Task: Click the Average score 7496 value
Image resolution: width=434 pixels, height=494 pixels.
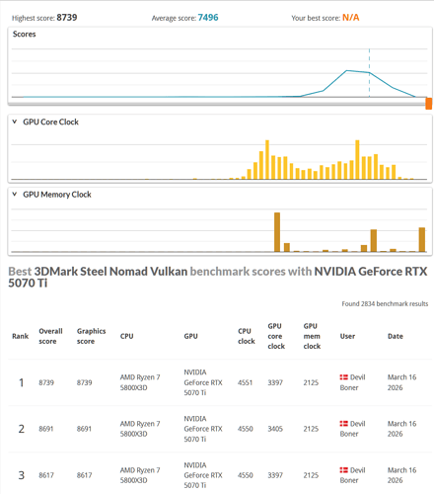Action: pos(208,18)
